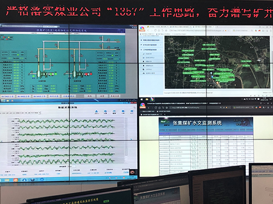This screenshot has height=204, width=273.
Task: Expand the second sidebar menu group beside the map
Action: pos(151,45)
